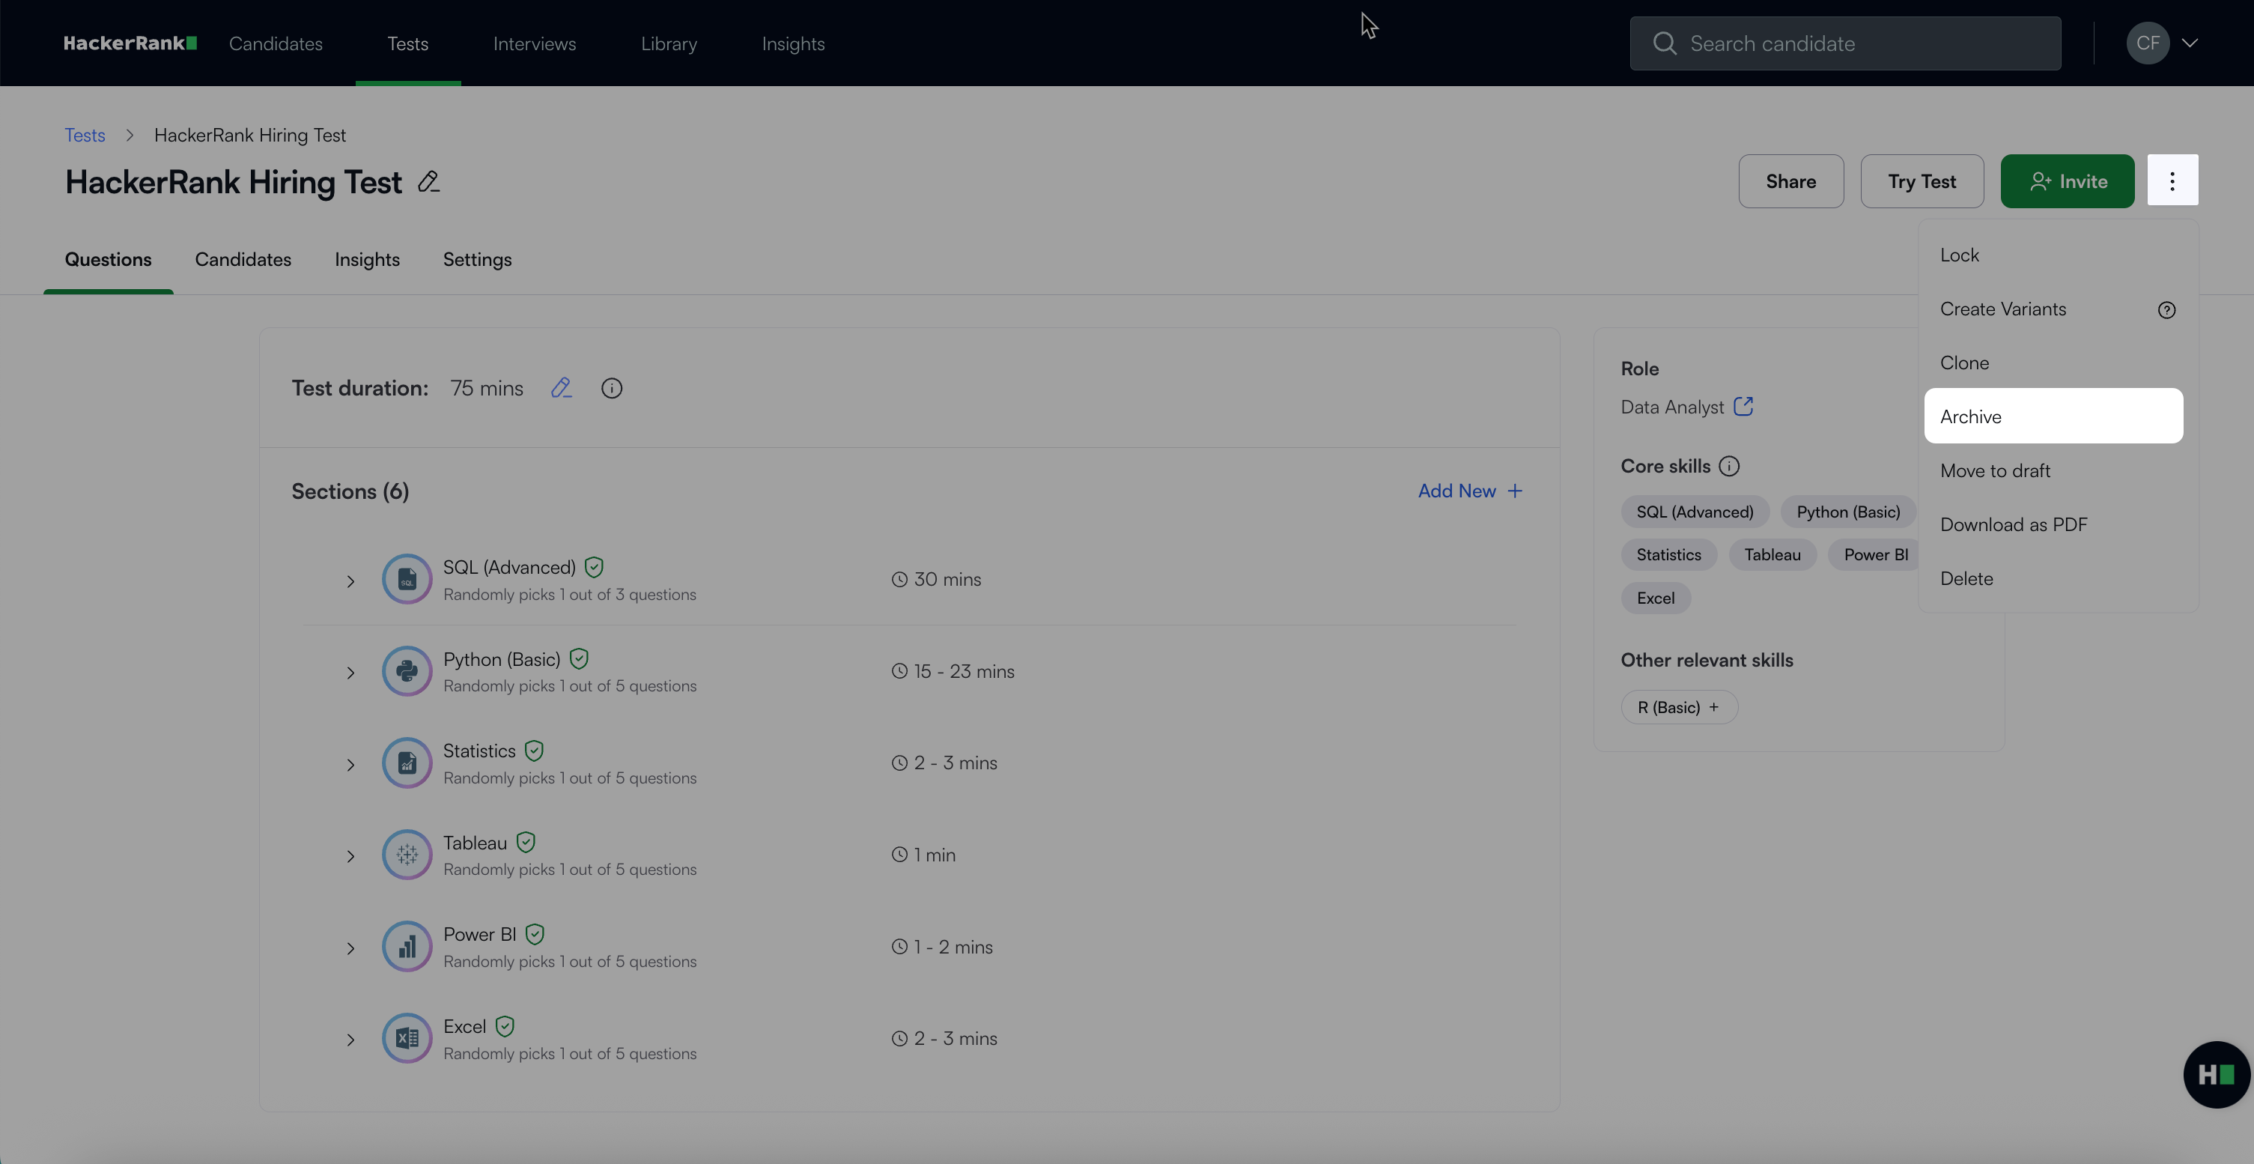Click Add New section link
2254x1164 pixels.
tap(1470, 491)
